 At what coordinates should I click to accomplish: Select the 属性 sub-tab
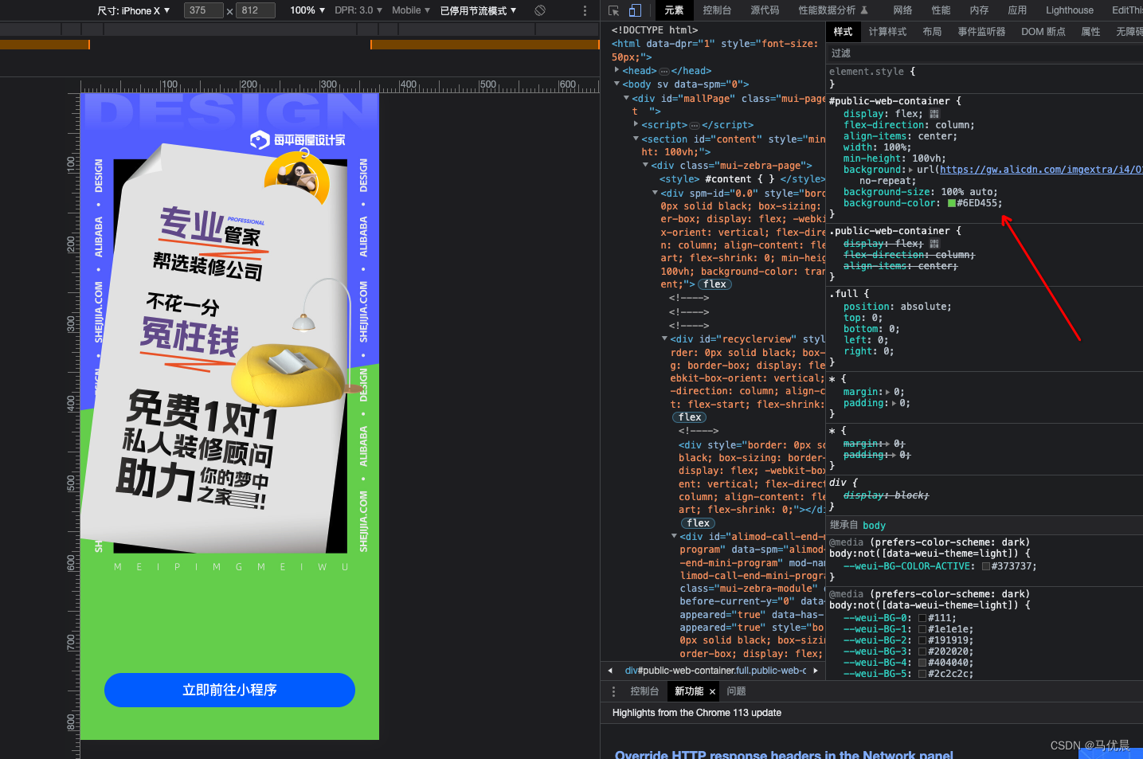tap(1090, 32)
